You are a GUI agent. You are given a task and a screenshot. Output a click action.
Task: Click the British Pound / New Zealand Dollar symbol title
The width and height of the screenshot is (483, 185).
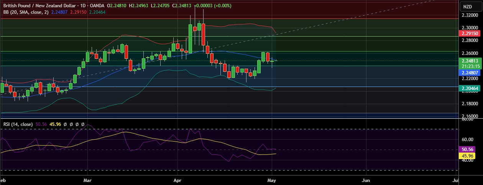[40, 6]
